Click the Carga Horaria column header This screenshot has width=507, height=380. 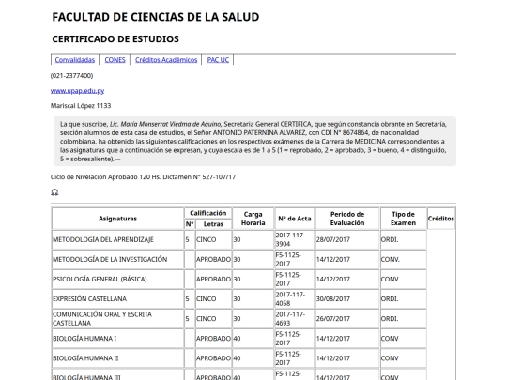(253, 219)
